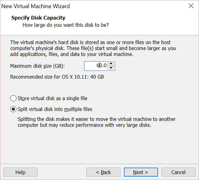Click the "How large do you want this disk" subtitle
The height and width of the screenshot is (180, 199).
pyautogui.click(x=65, y=25)
